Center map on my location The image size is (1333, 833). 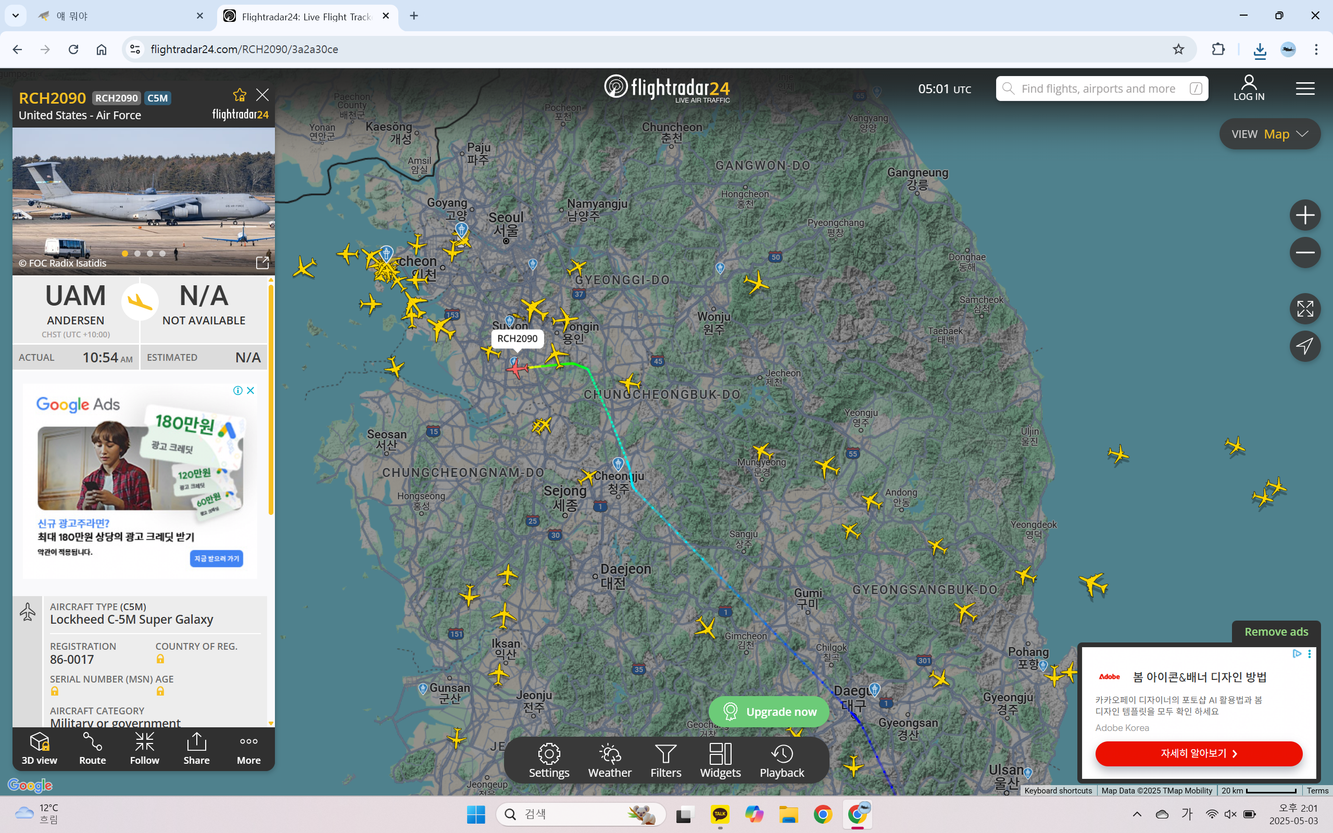[x=1305, y=346]
